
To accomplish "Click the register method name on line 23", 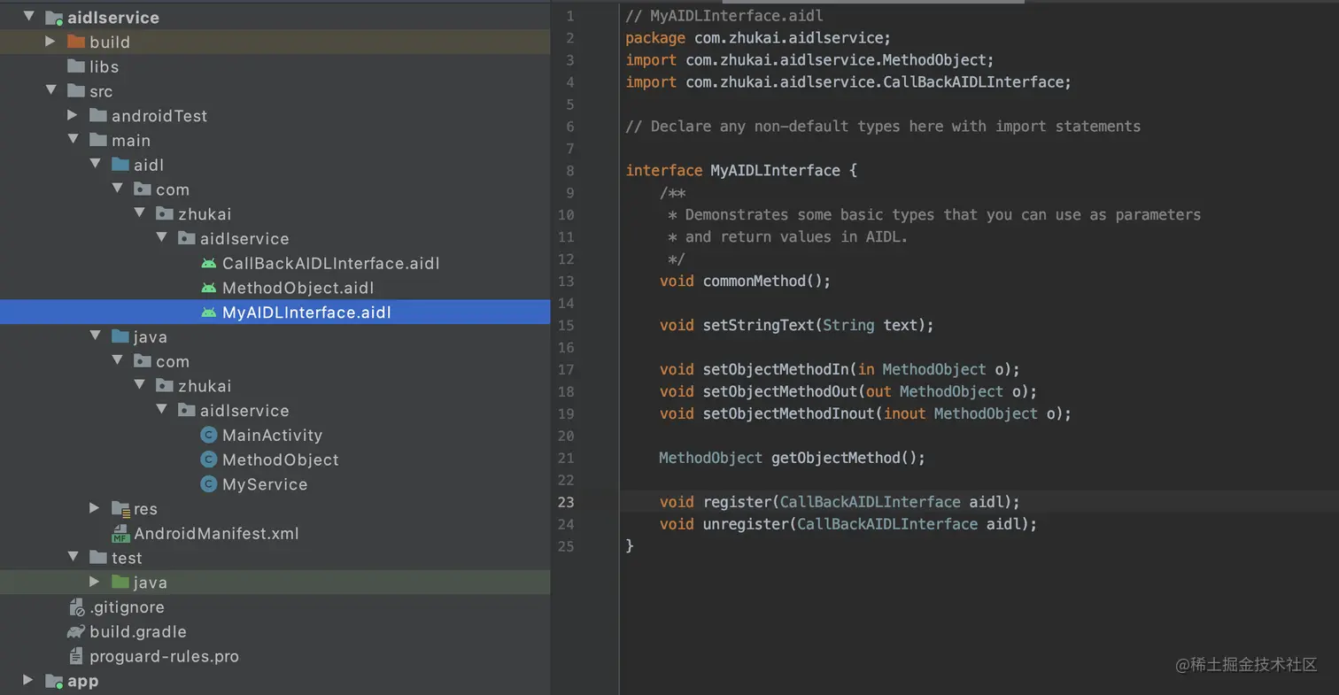I will [737, 502].
